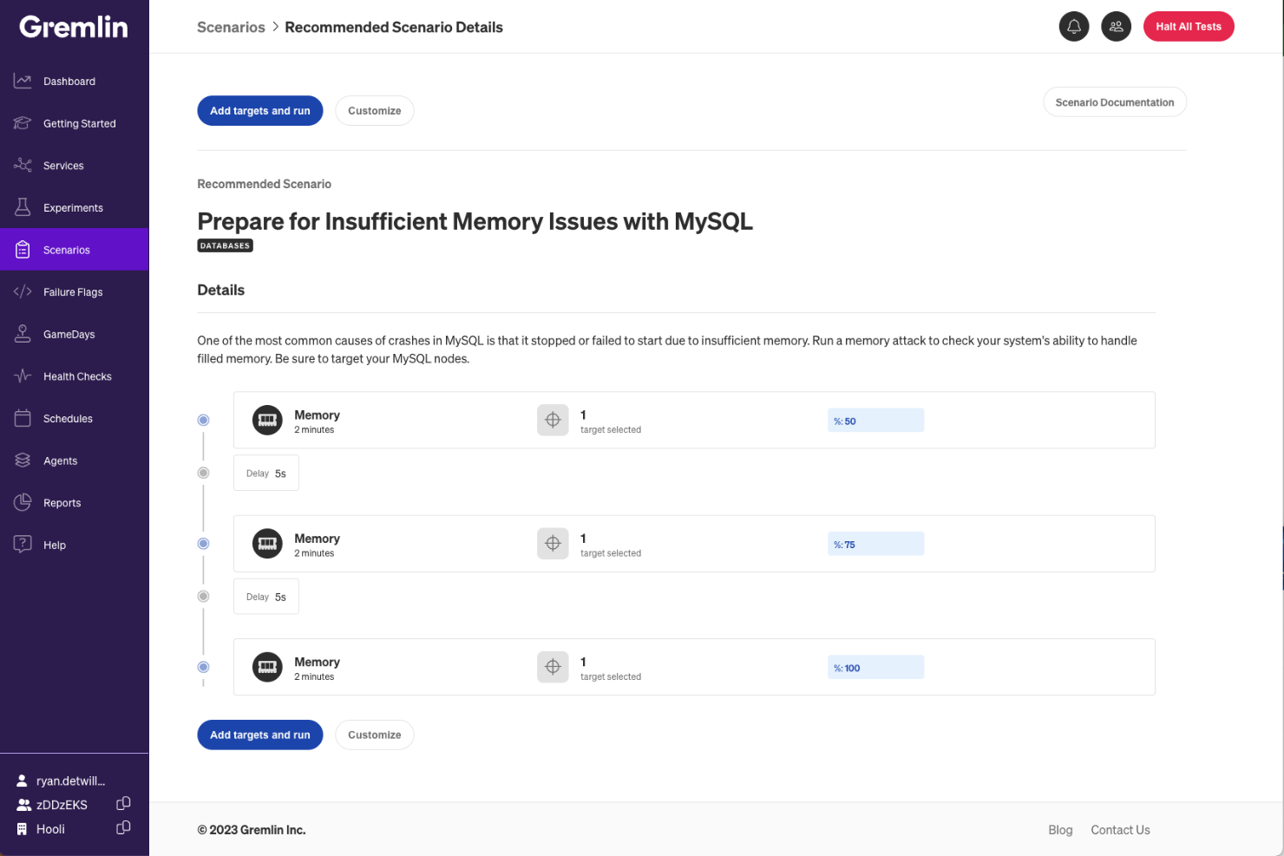Click the memory chip icon in 100% step
The height and width of the screenshot is (856, 1284).
pyautogui.click(x=267, y=667)
